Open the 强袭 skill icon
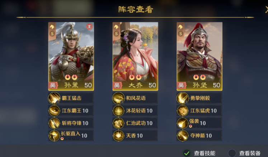Viewport: 268px width, 157px height. tap(183, 123)
